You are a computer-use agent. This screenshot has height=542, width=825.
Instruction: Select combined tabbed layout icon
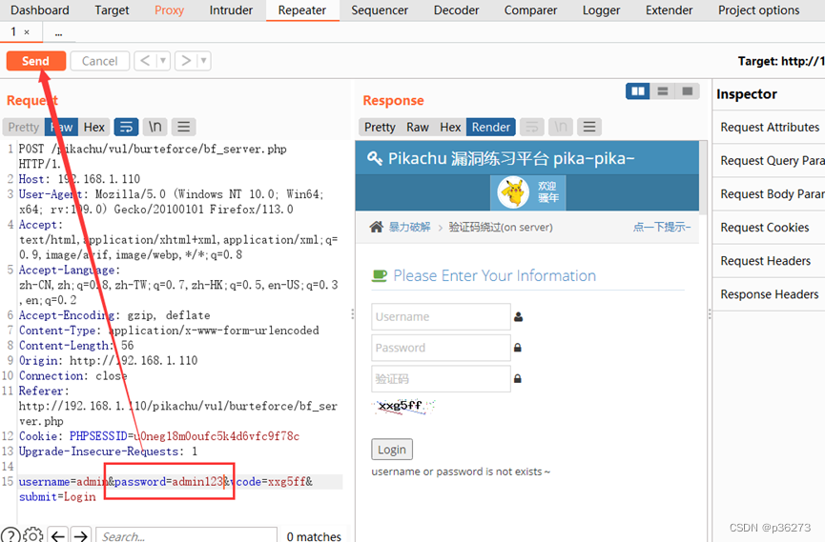click(x=687, y=91)
